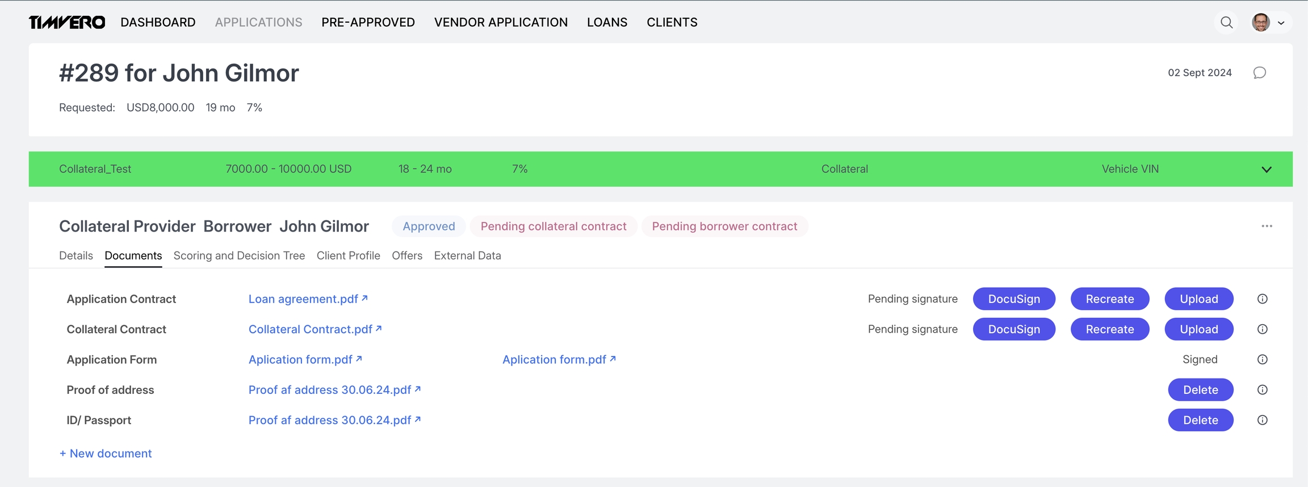View info for ID/ Passport row
1308x487 pixels.
coord(1262,420)
